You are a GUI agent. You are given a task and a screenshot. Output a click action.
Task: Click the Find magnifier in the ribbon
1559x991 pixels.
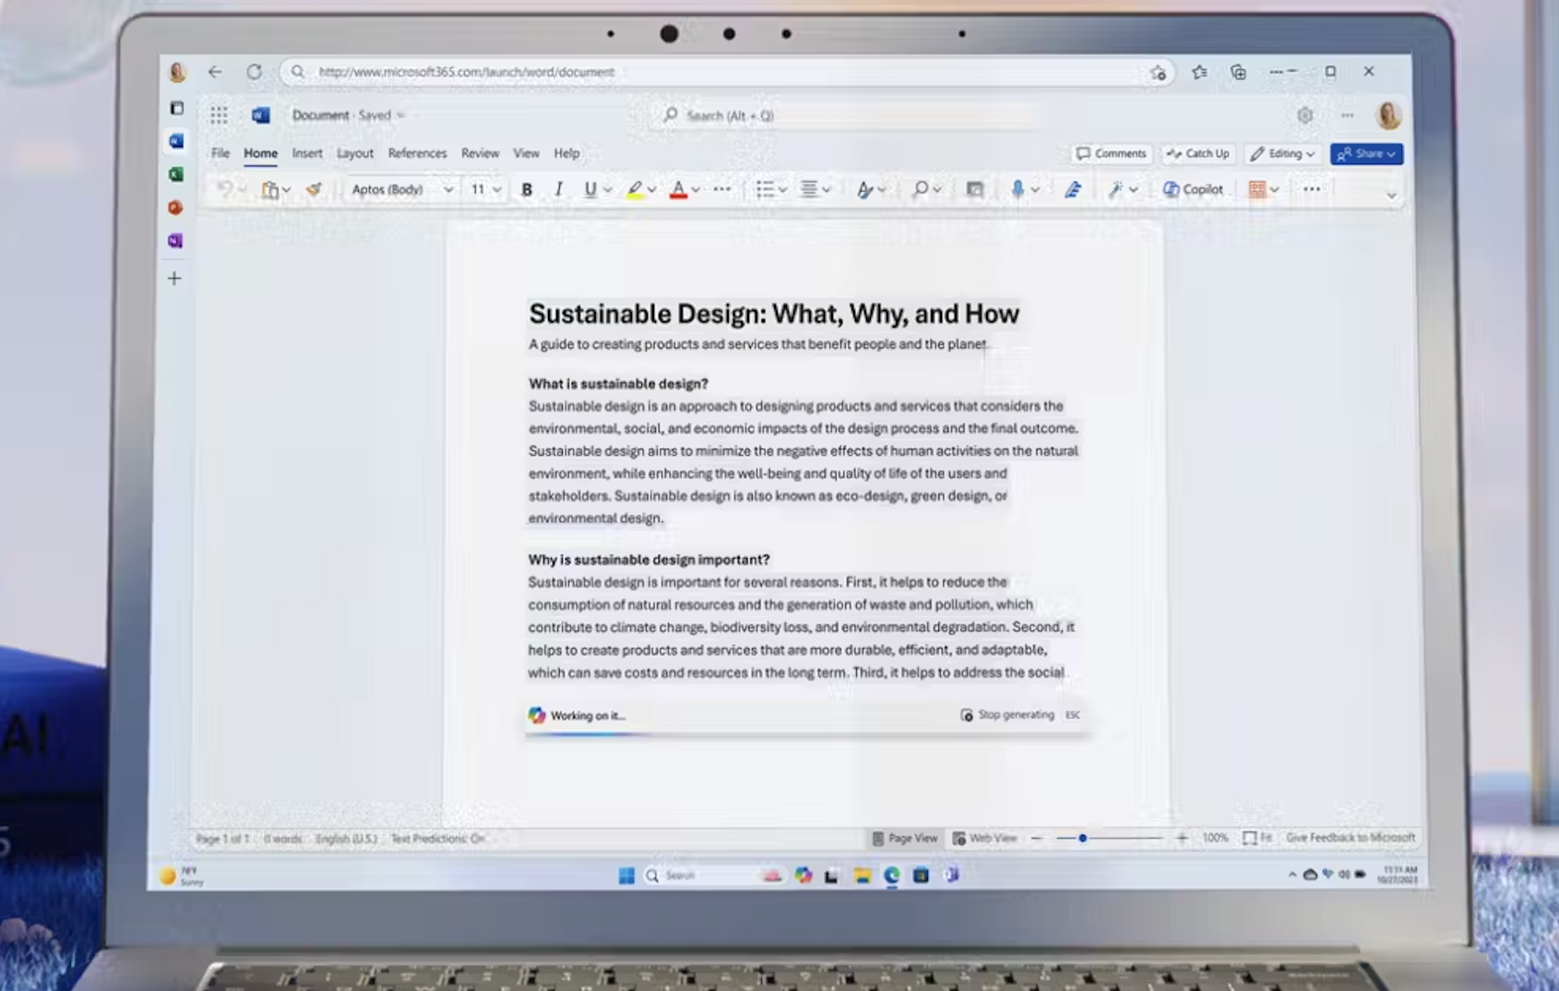tap(920, 190)
